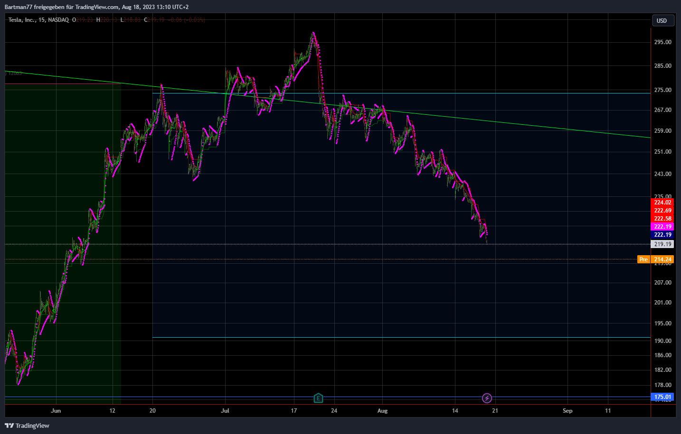The width and height of the screenshot is (681, 434).
Task: Click the 'Sep' date on time axis
Action: point(567,411)
